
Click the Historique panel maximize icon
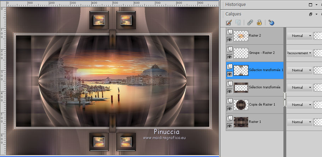tap(310, 5)
